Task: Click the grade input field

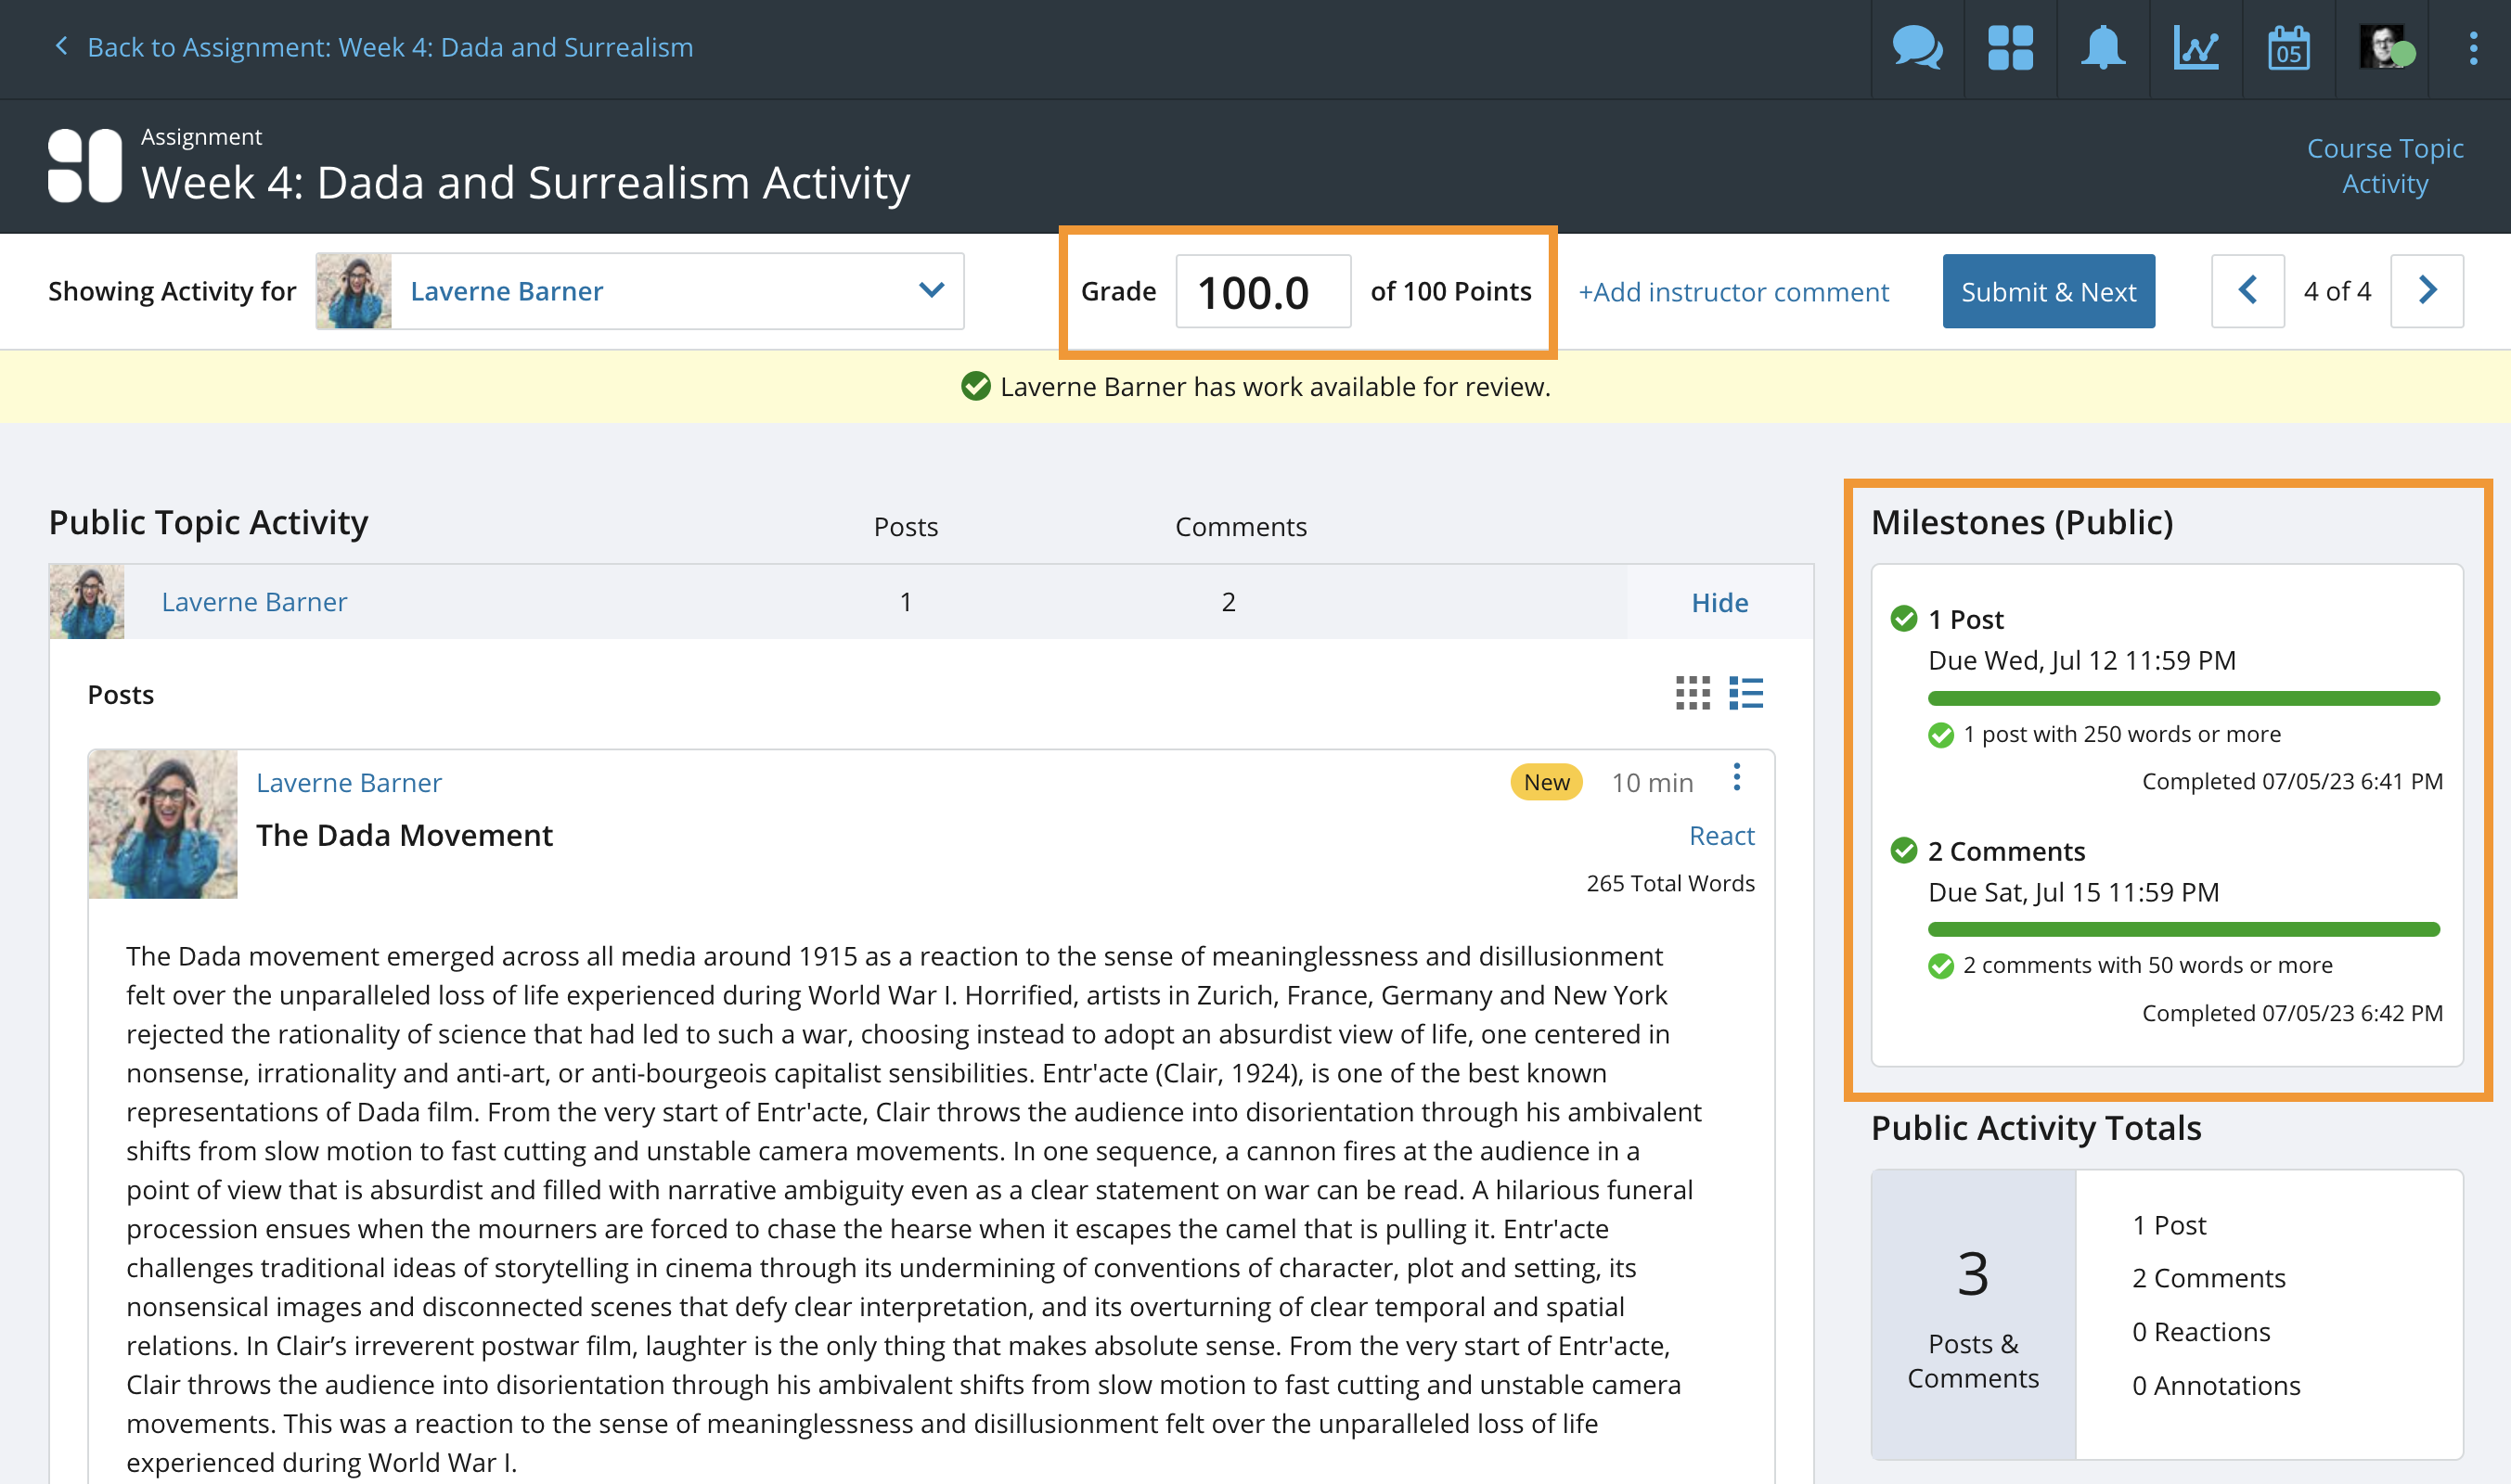Action: [x=1263, y=291]
